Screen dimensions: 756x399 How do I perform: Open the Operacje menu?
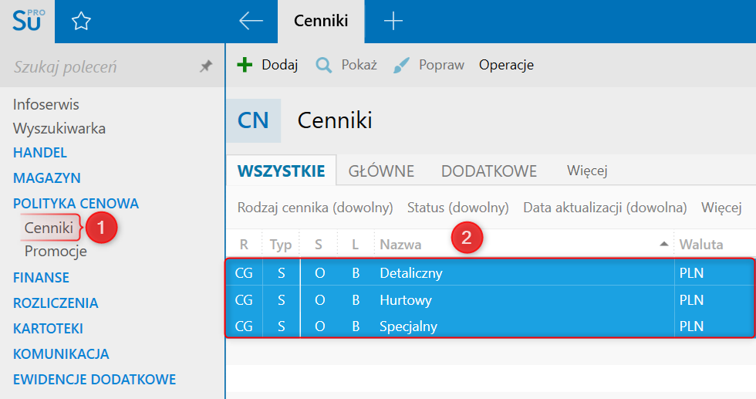click(506, 65)
